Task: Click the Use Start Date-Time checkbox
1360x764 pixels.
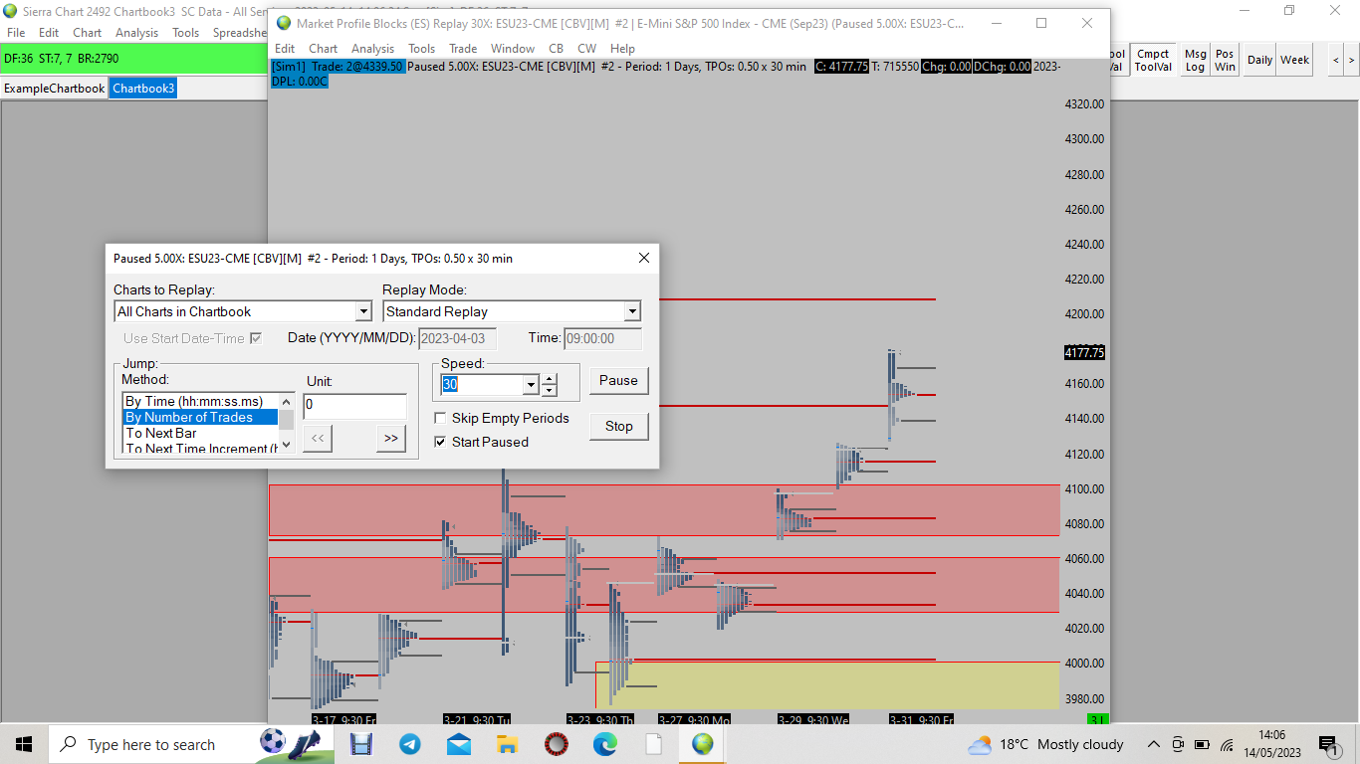Action: coord(256,338)
